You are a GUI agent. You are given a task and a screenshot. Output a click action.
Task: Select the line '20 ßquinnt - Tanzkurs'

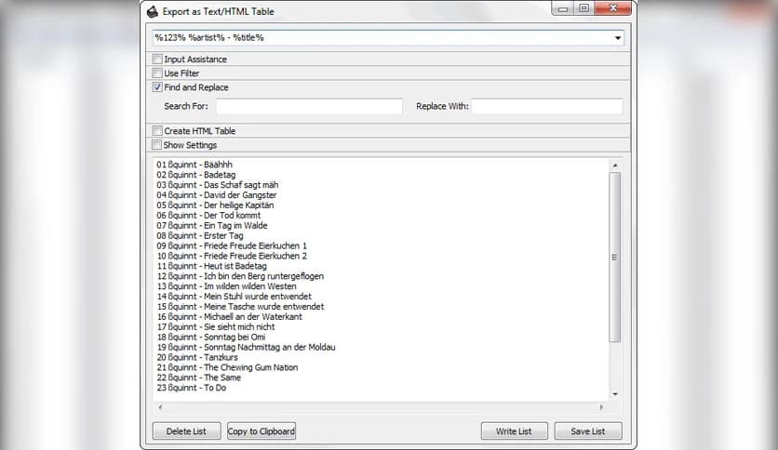click(x=197, y=357)
